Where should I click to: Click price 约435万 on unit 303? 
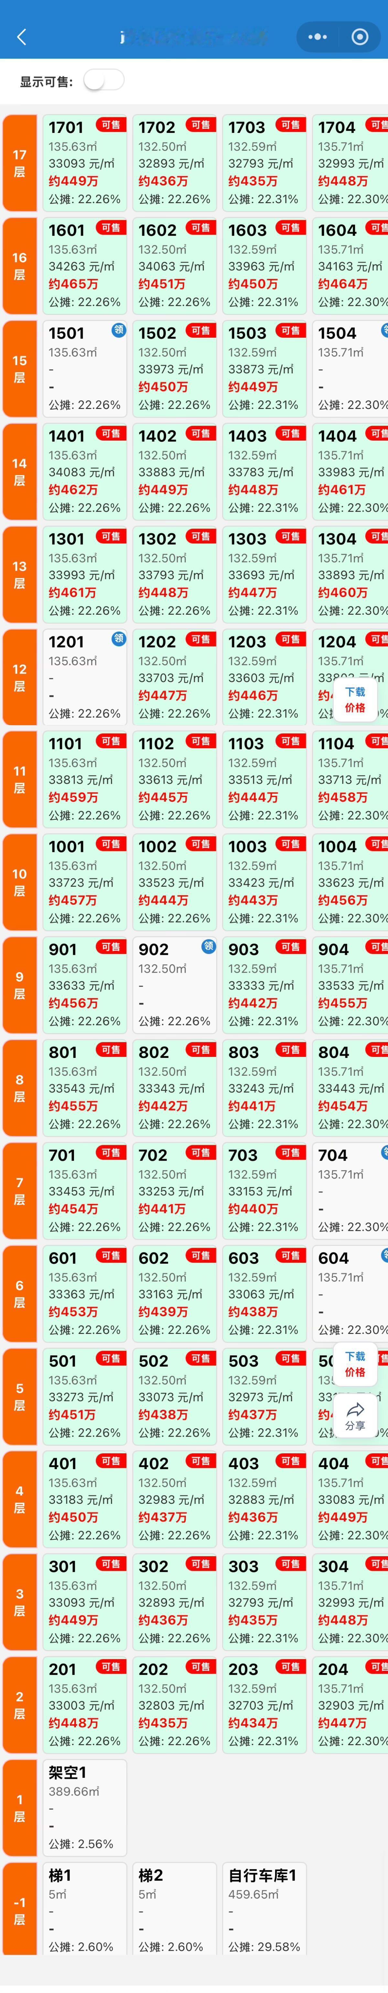point(253,1620)
